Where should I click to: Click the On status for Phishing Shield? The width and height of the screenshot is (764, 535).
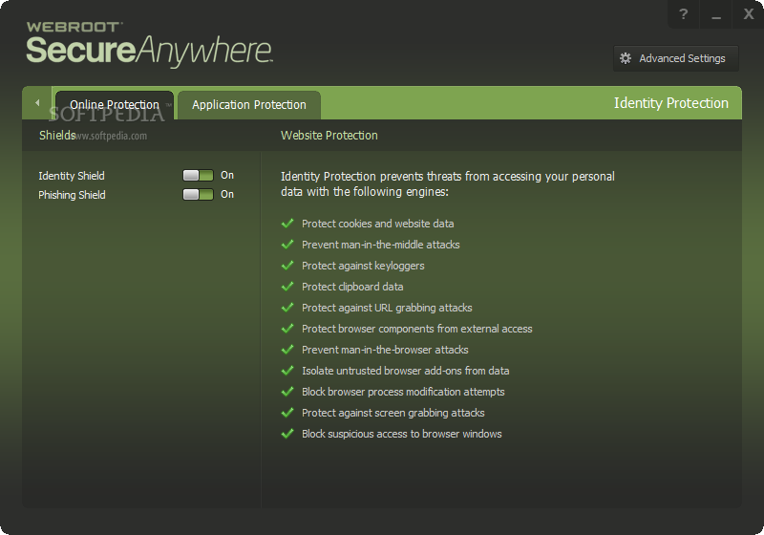227,194
